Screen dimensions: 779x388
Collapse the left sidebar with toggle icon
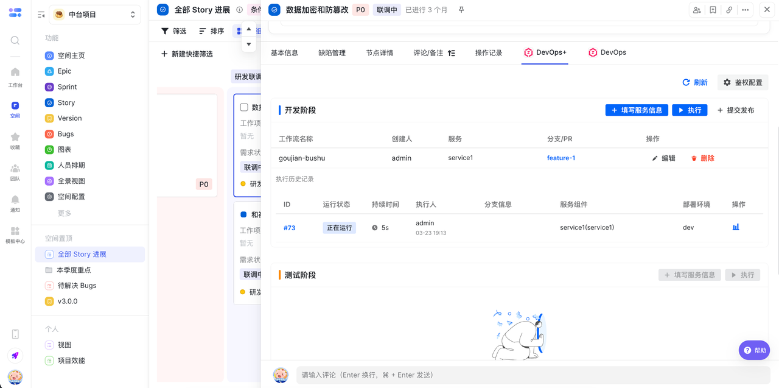(x=41, y=15)
